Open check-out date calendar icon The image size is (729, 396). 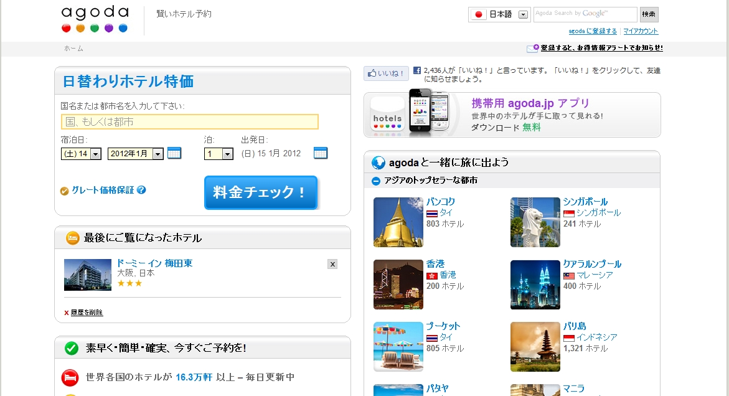tap(321, 153)
